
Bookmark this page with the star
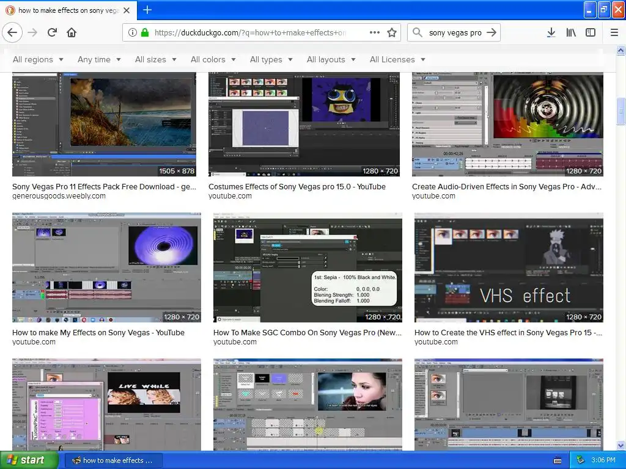pos(392,33)
